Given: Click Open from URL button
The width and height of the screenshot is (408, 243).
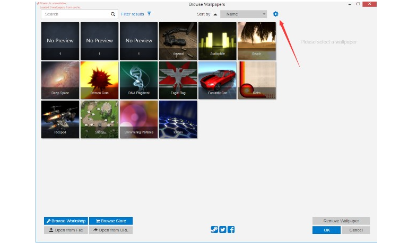Looking at the screenshot, I should 111,230.
